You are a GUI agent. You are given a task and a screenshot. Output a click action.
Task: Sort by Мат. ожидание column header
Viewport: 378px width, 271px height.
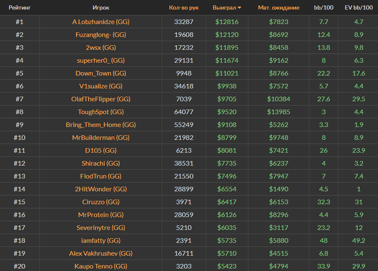pyautogui.click(x=278, y=7)
